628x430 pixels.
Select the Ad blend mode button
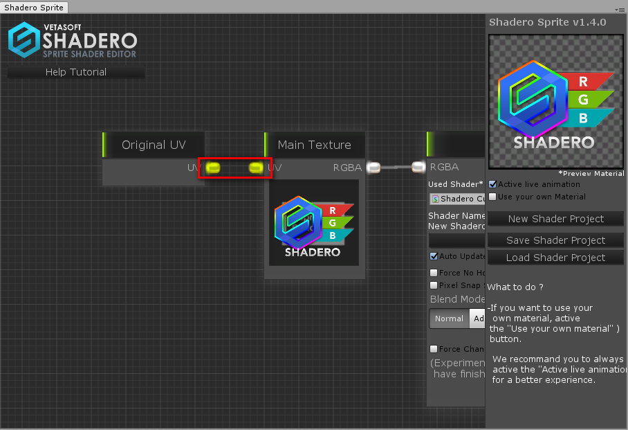click(x=477, y=319)
